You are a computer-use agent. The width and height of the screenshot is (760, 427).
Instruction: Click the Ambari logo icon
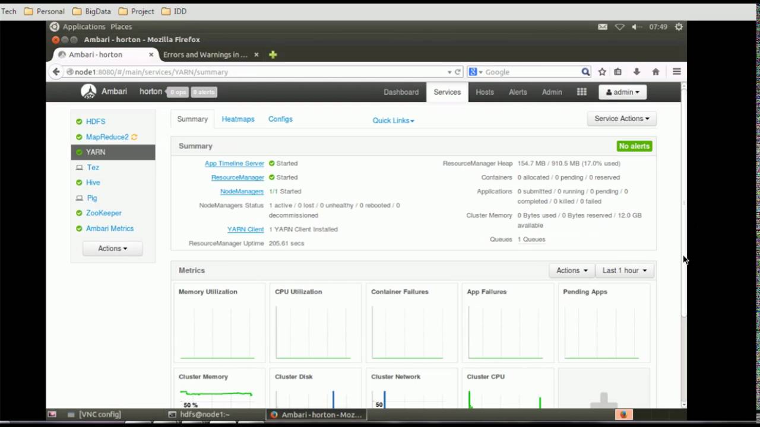click(x=88, y=91)
